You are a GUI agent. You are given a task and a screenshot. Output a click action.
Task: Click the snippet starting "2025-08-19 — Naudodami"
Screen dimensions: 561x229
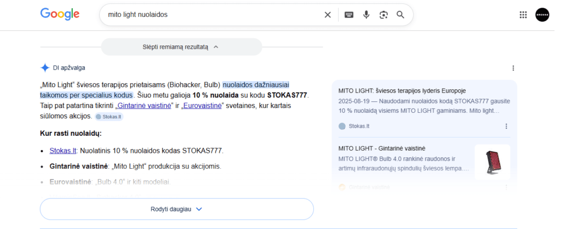click(424, 106)
